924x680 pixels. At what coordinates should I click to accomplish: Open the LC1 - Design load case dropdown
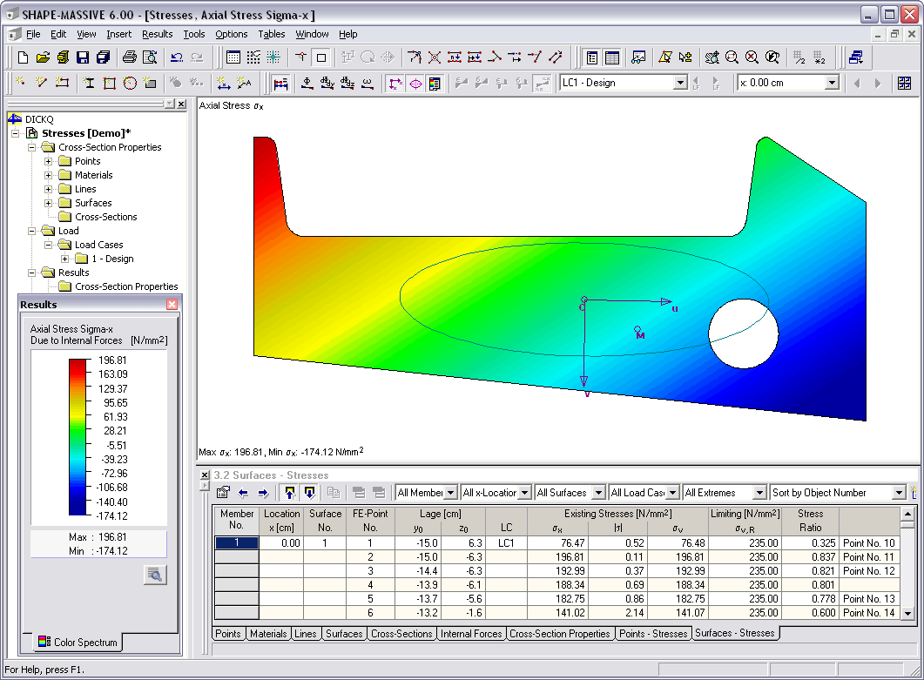click(679, 83)
